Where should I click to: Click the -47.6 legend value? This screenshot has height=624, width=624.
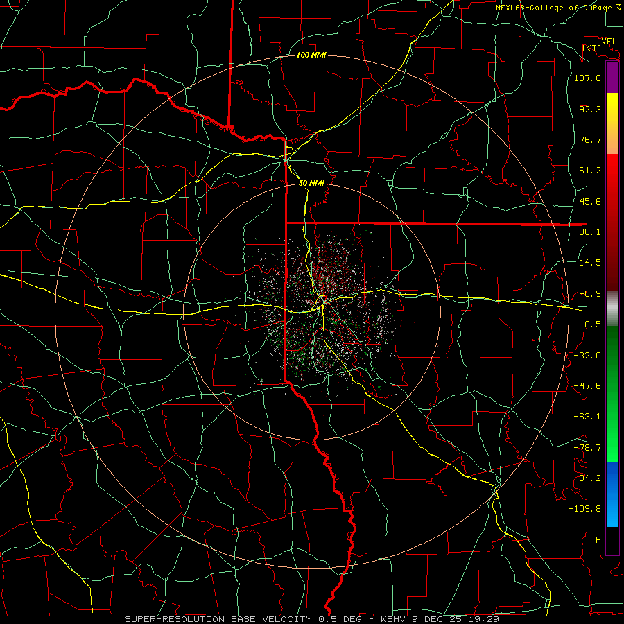[587, 386]
